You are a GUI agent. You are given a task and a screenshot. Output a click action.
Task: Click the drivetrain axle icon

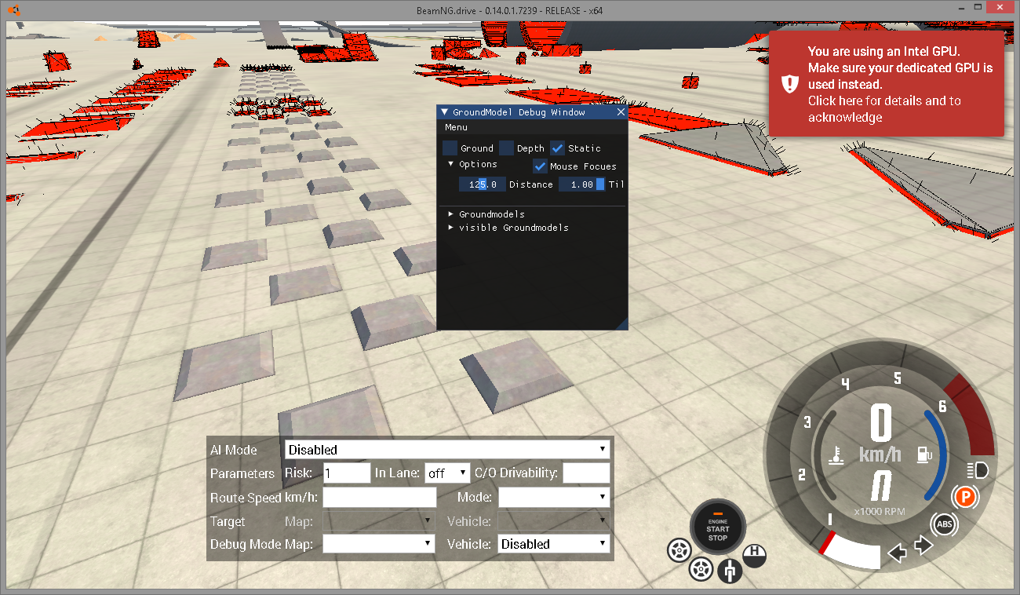coord(730,571)
